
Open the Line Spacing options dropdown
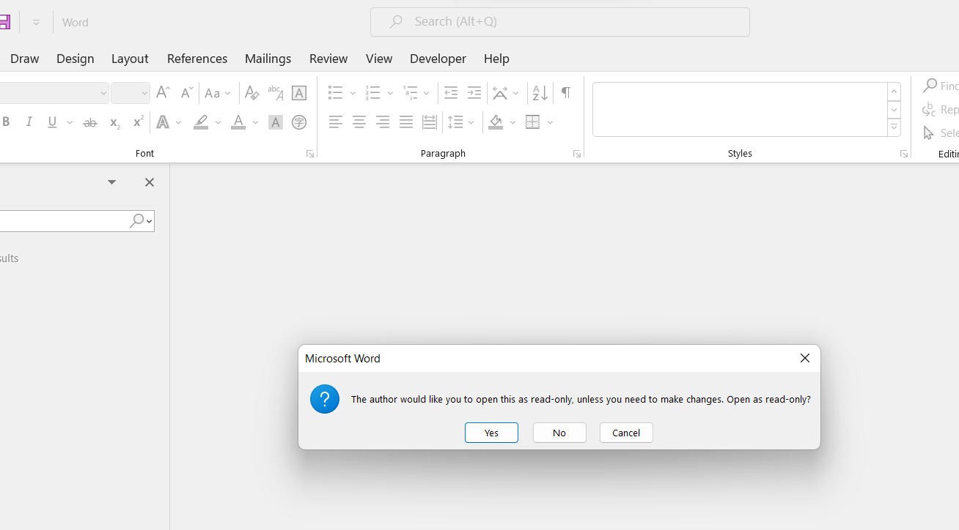point(471,122)
